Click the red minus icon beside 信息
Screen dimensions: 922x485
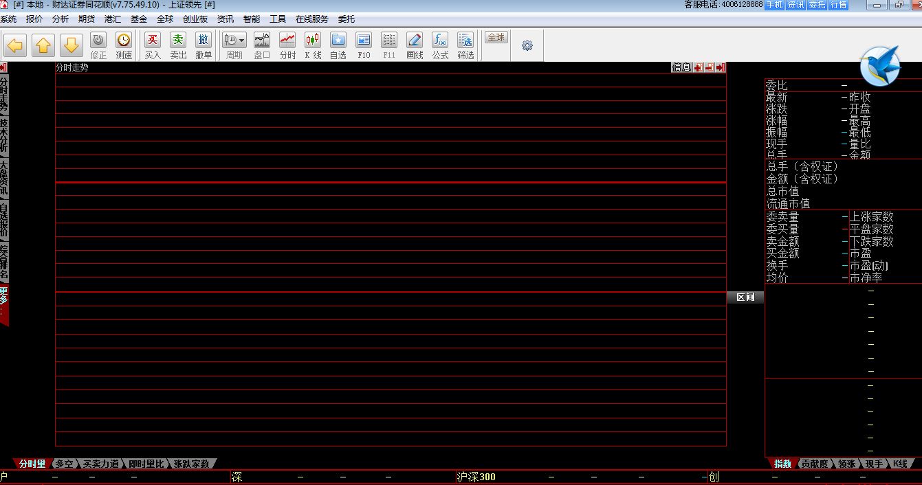[710, 67]
